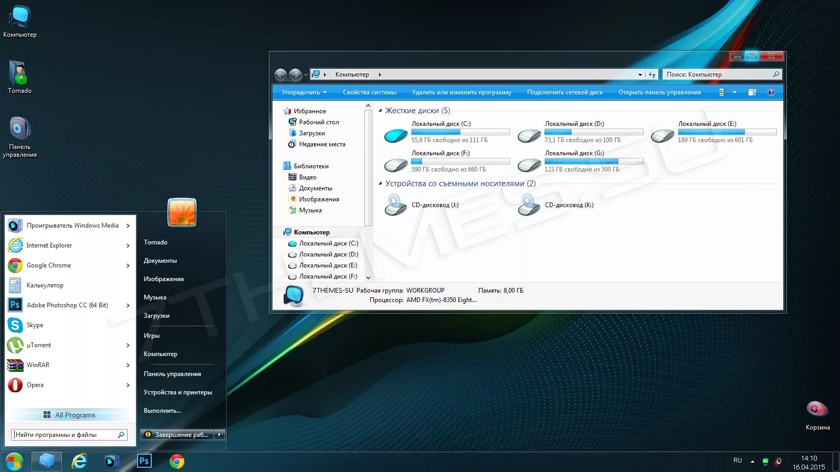This screenshot has height=472, width=840.
Task: Open Explorer help question mark icon
Action: coord(771,92)
